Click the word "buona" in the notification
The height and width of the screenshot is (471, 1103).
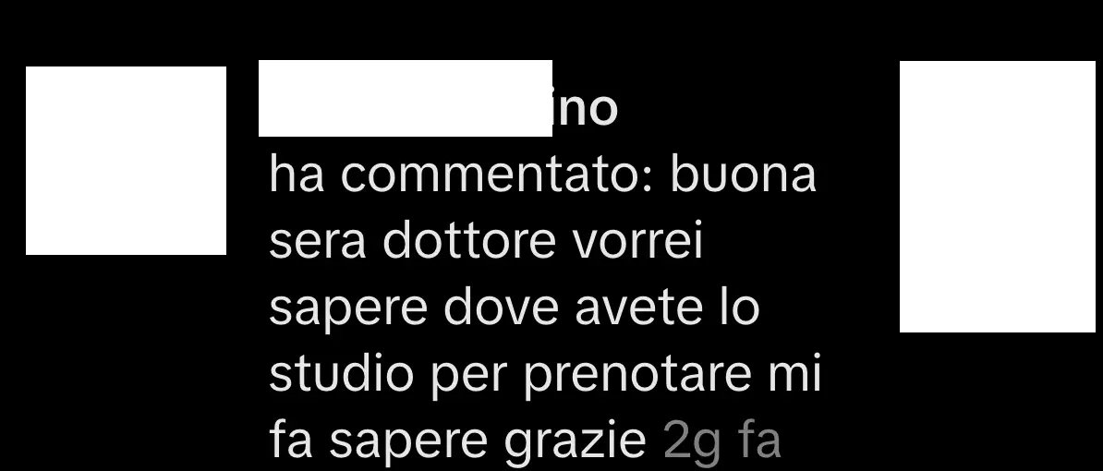(744, 175)
